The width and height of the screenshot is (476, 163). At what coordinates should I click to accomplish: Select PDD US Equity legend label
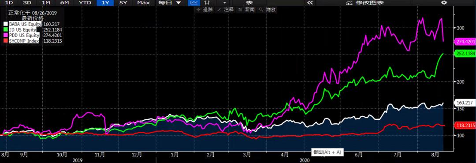pos(24,35)
